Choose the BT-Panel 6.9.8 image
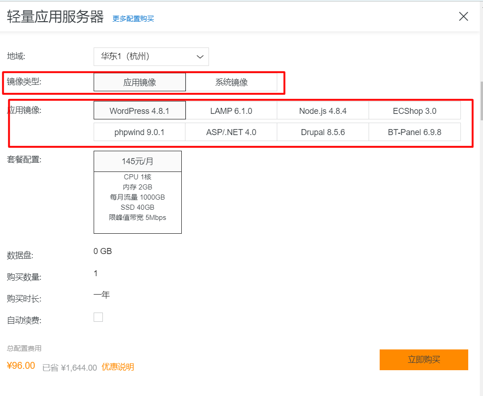Viewport: 483px width, 396px height. point(415,132)
